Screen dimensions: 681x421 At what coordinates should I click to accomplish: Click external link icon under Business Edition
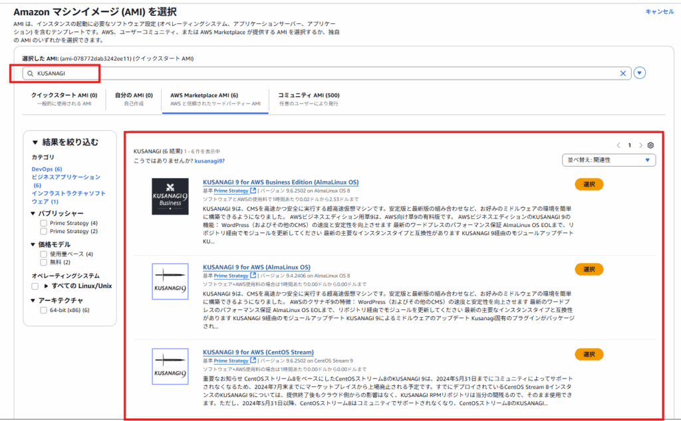(253, 191)
